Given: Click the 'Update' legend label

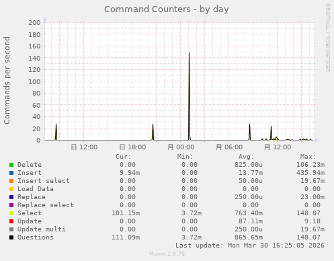Looking at the screenshot, I should point(30,221).
